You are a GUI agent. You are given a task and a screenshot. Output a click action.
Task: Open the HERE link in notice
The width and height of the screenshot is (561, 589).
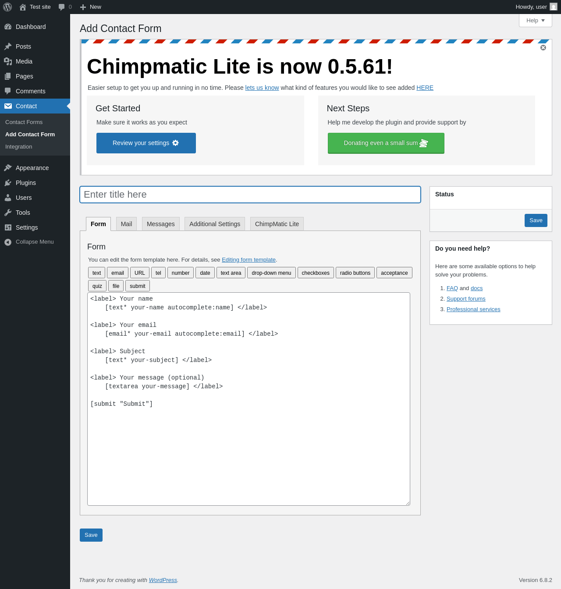(425, 88)
